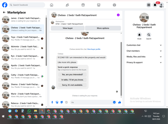Screen dimensions: 168x124
Task: Click the purple conversation info icon
Action: pyautogui.click(x=118, y=15)
